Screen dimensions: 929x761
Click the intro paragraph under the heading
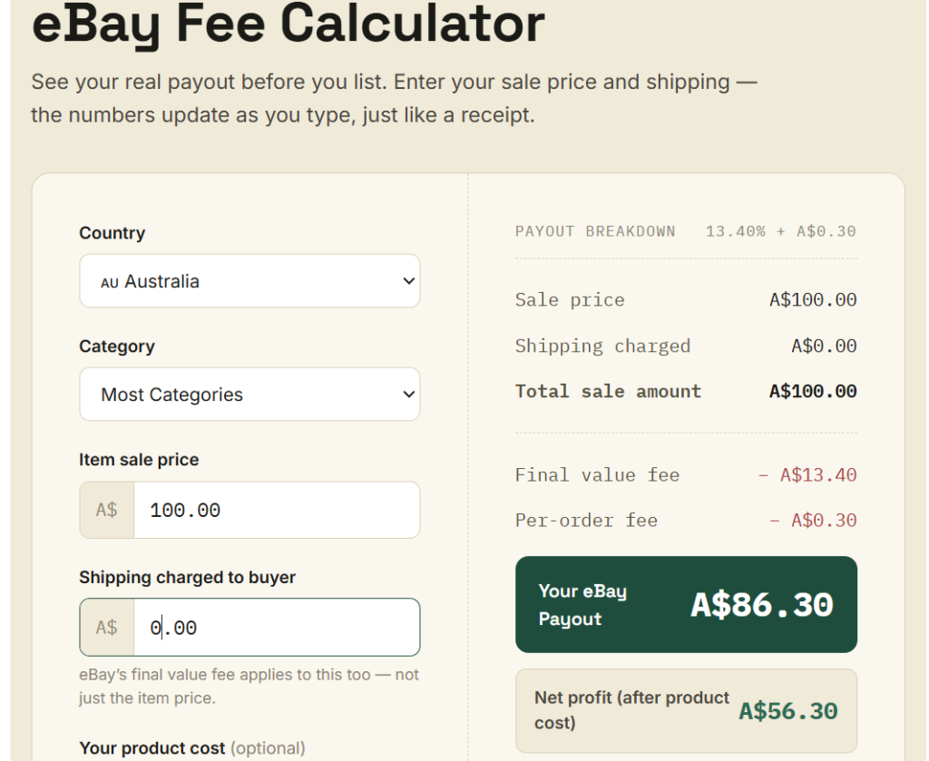point(394,98)
